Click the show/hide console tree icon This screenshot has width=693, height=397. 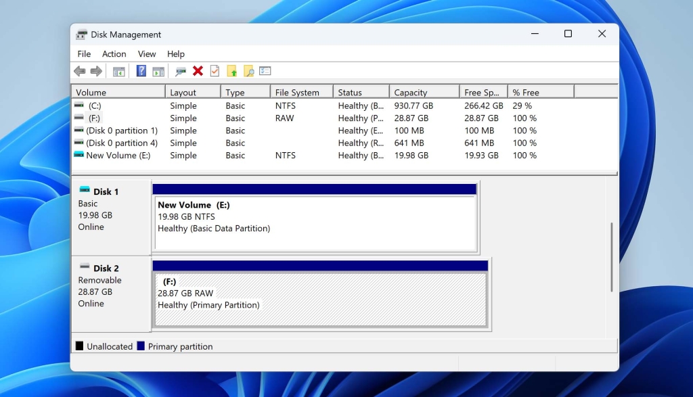click(x=118, y=72)
